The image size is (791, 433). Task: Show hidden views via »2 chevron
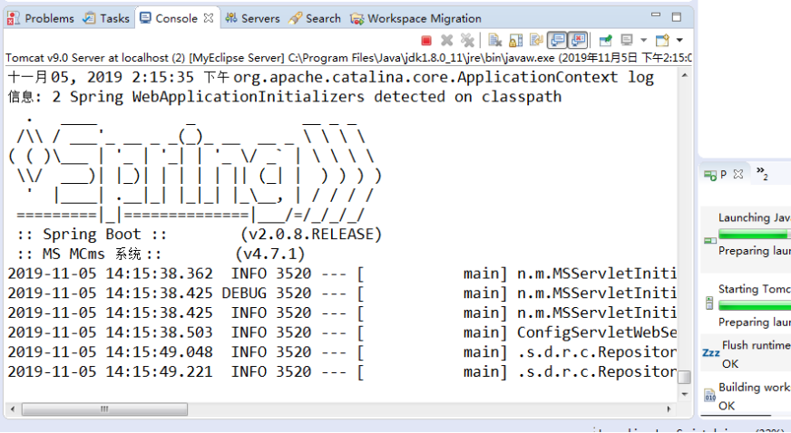(x=762, y=173)
